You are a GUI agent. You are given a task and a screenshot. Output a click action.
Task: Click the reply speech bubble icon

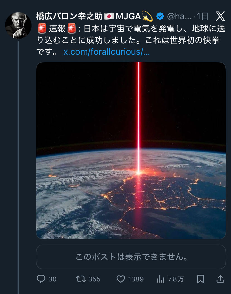coord(41,279)
